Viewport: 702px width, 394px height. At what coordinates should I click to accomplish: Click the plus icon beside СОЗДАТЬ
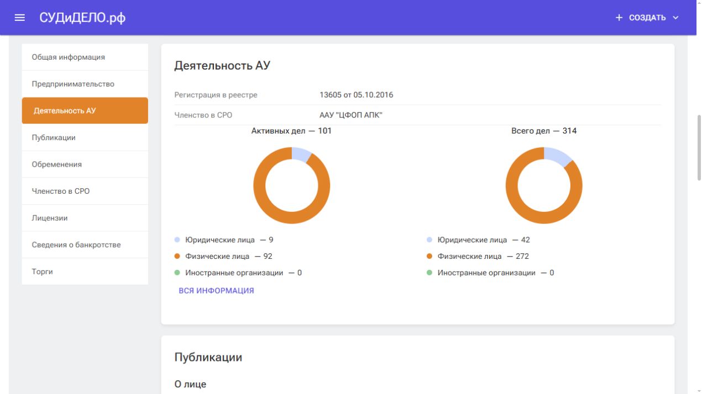tap(619, 18)
